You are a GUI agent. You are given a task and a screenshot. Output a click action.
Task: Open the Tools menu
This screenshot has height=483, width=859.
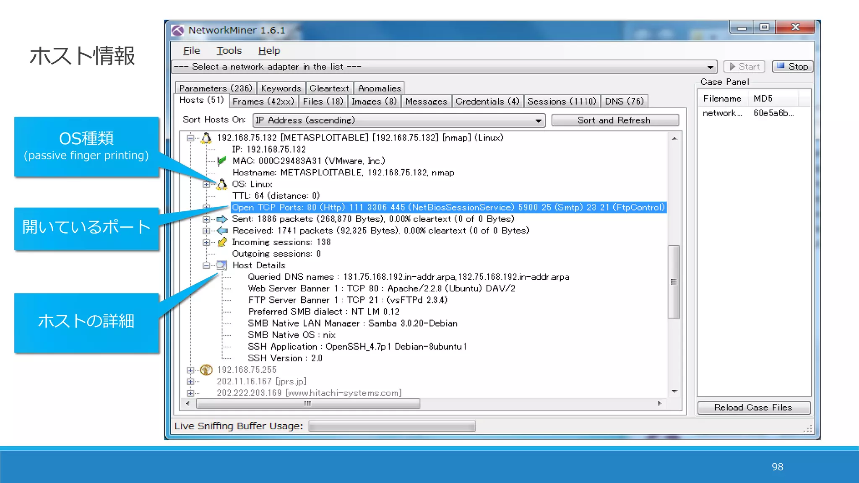click(229, 51)
